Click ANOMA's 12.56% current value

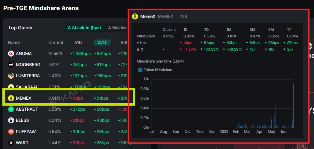[x=55, y=54]
